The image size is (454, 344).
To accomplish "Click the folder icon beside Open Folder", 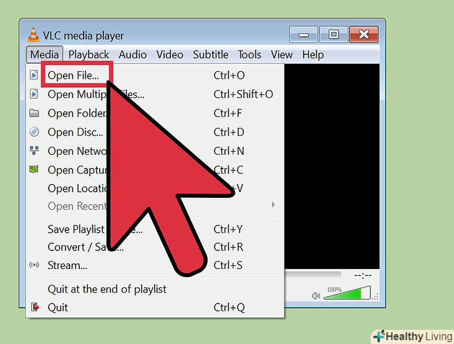I will tap(34, 113).
